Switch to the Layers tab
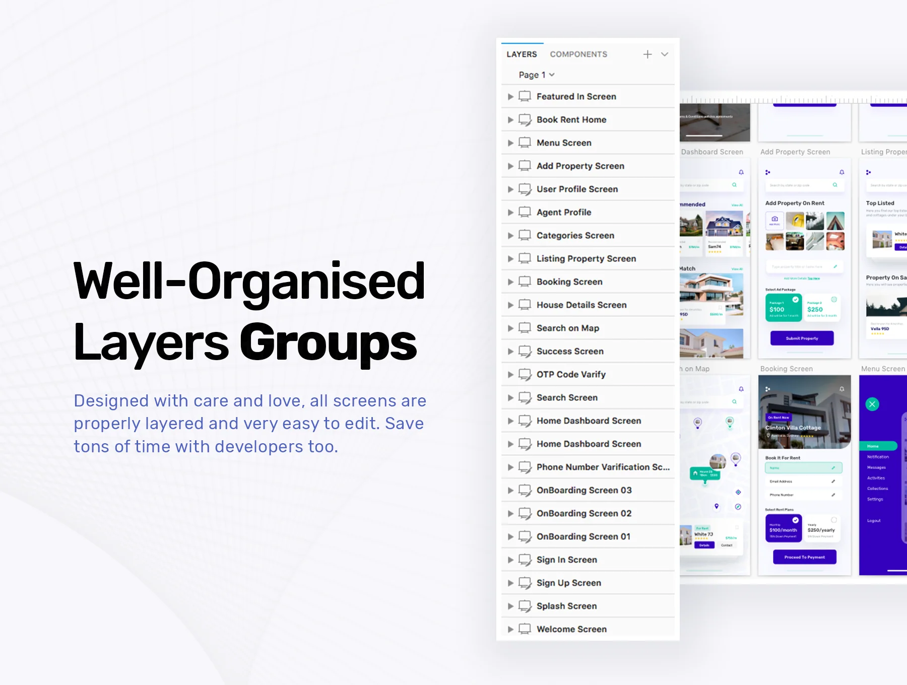The width and height of the screenshot is (907, 685). pos(522,54)
